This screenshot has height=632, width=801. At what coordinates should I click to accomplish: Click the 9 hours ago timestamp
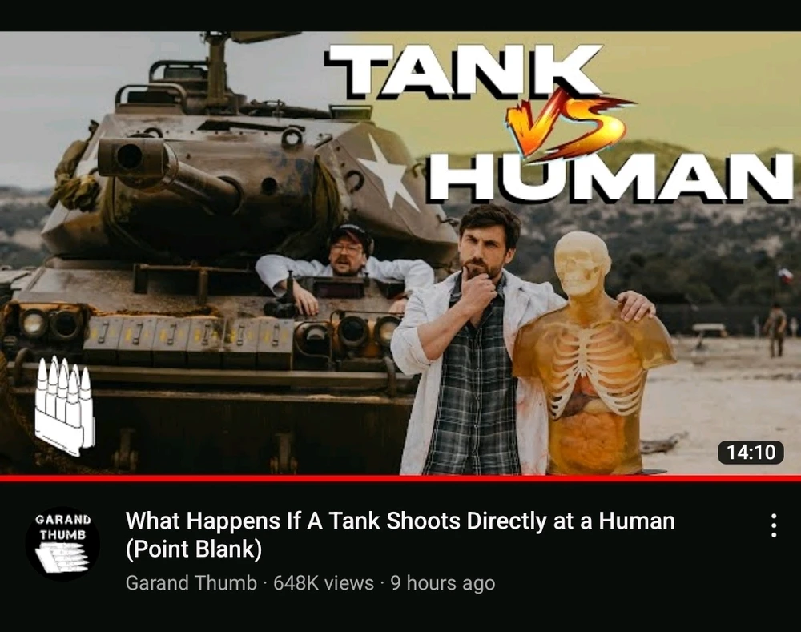443,583
